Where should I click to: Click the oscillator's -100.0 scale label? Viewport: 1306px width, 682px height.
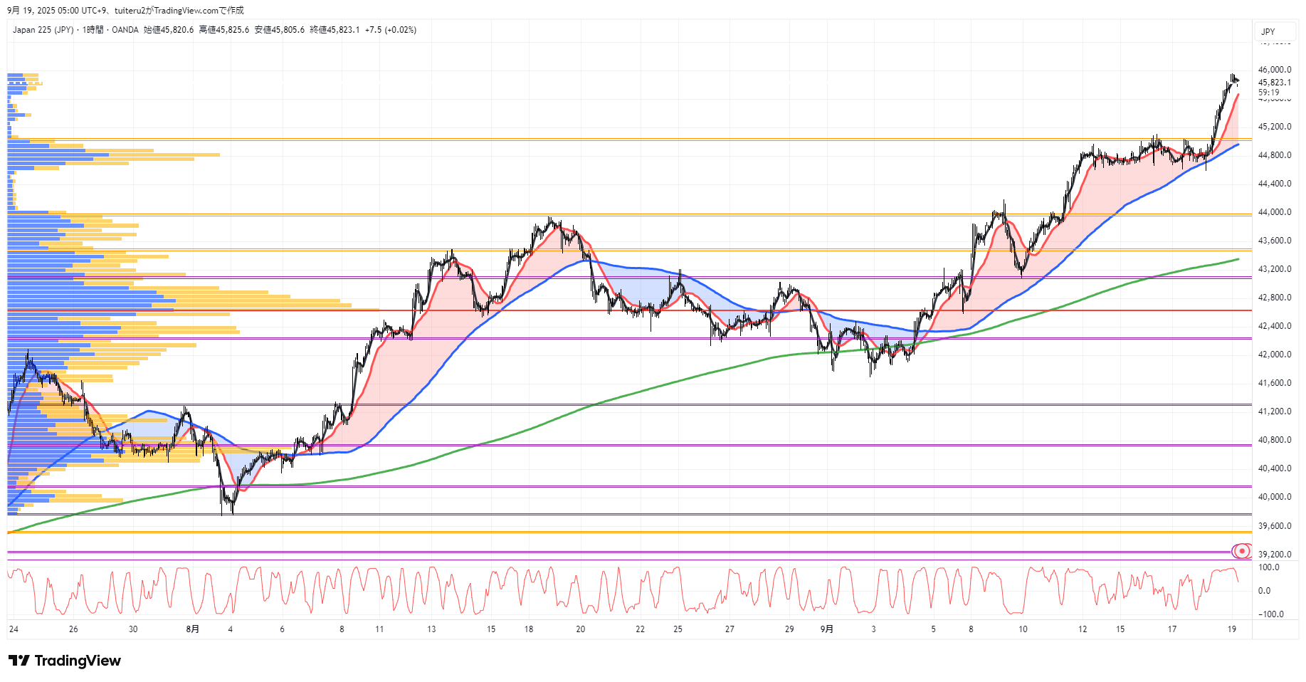click(1270, 614)
